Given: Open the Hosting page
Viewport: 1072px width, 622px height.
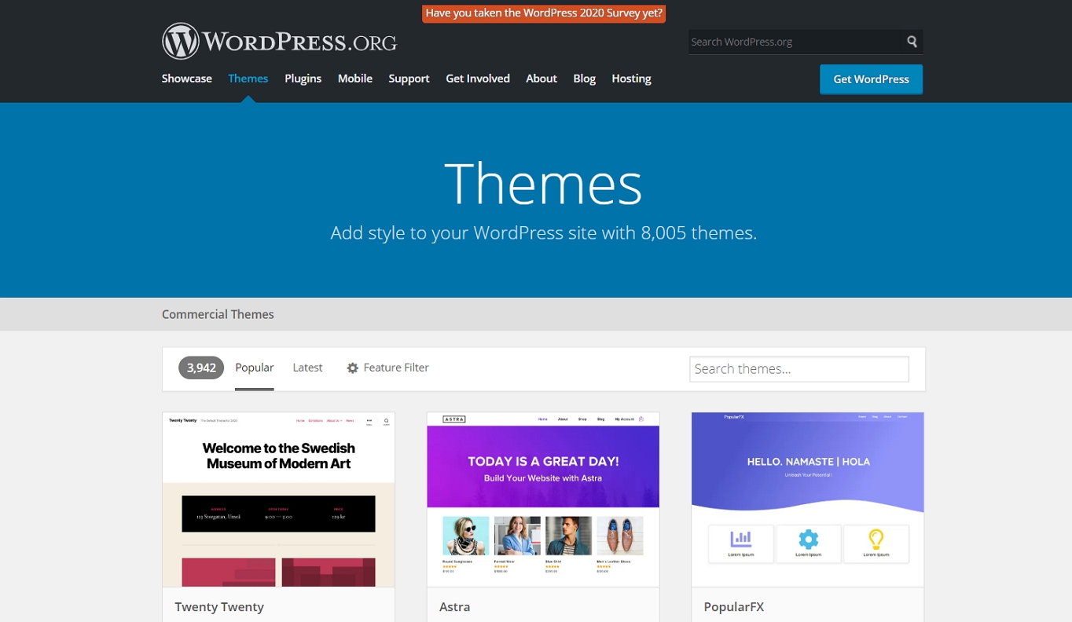Looking at the screenshot, I should [x=632, y=79].
